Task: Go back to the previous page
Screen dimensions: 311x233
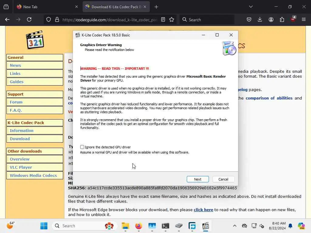Action: click(x=7, y=19)
